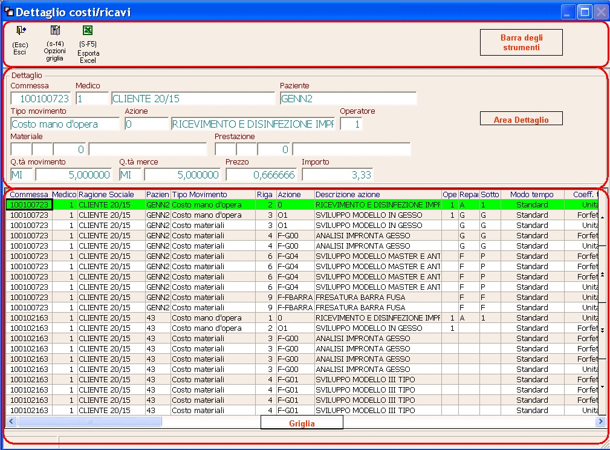Click the Prestazione quantity field showing 0
Image resolution: width=610 pixels, height=450 pixels.
(x=273, y=149)
